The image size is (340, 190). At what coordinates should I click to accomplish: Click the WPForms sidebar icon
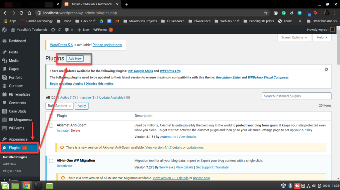(x=4, y=128)
